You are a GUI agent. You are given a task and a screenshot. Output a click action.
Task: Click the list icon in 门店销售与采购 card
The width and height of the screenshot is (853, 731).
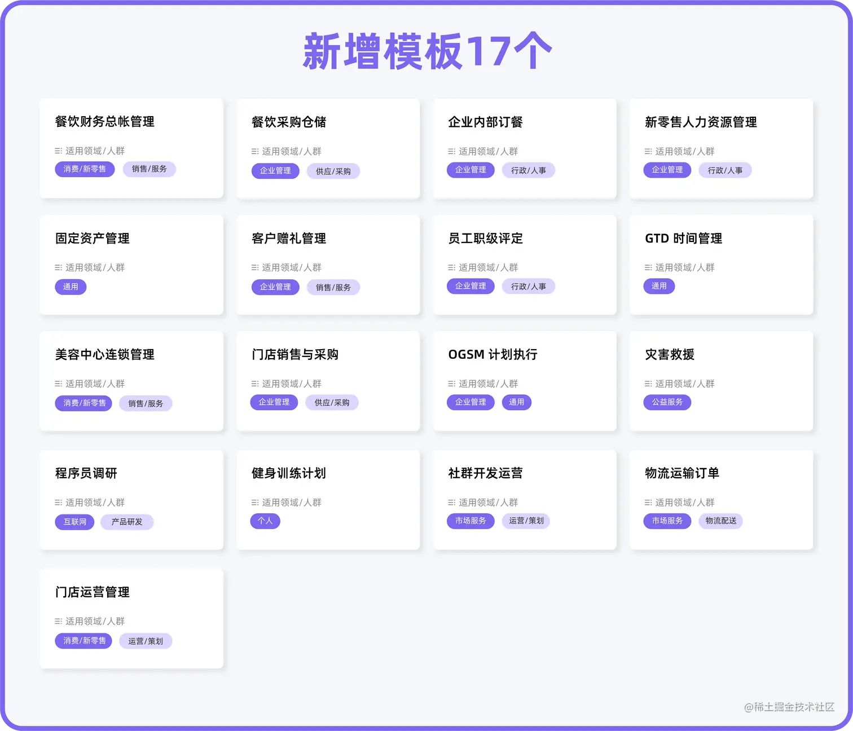point(255,384)
